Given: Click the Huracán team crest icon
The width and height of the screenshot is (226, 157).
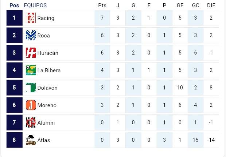Looking at the screenshot, I should [x=31, y=53].
